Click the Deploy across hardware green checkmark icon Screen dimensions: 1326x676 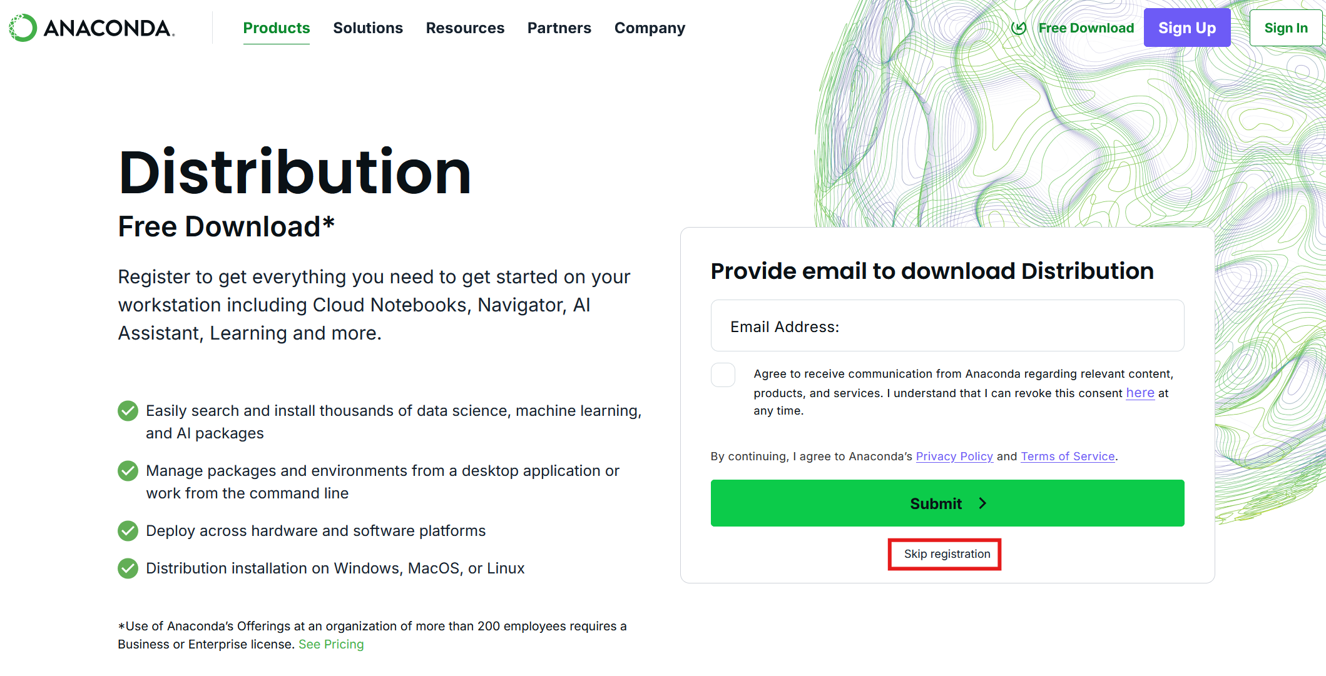pos(128,531)
